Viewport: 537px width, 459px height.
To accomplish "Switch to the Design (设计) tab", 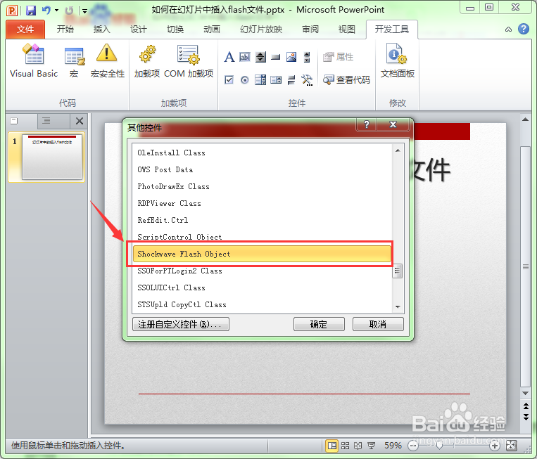I will (x=139, y=30).
